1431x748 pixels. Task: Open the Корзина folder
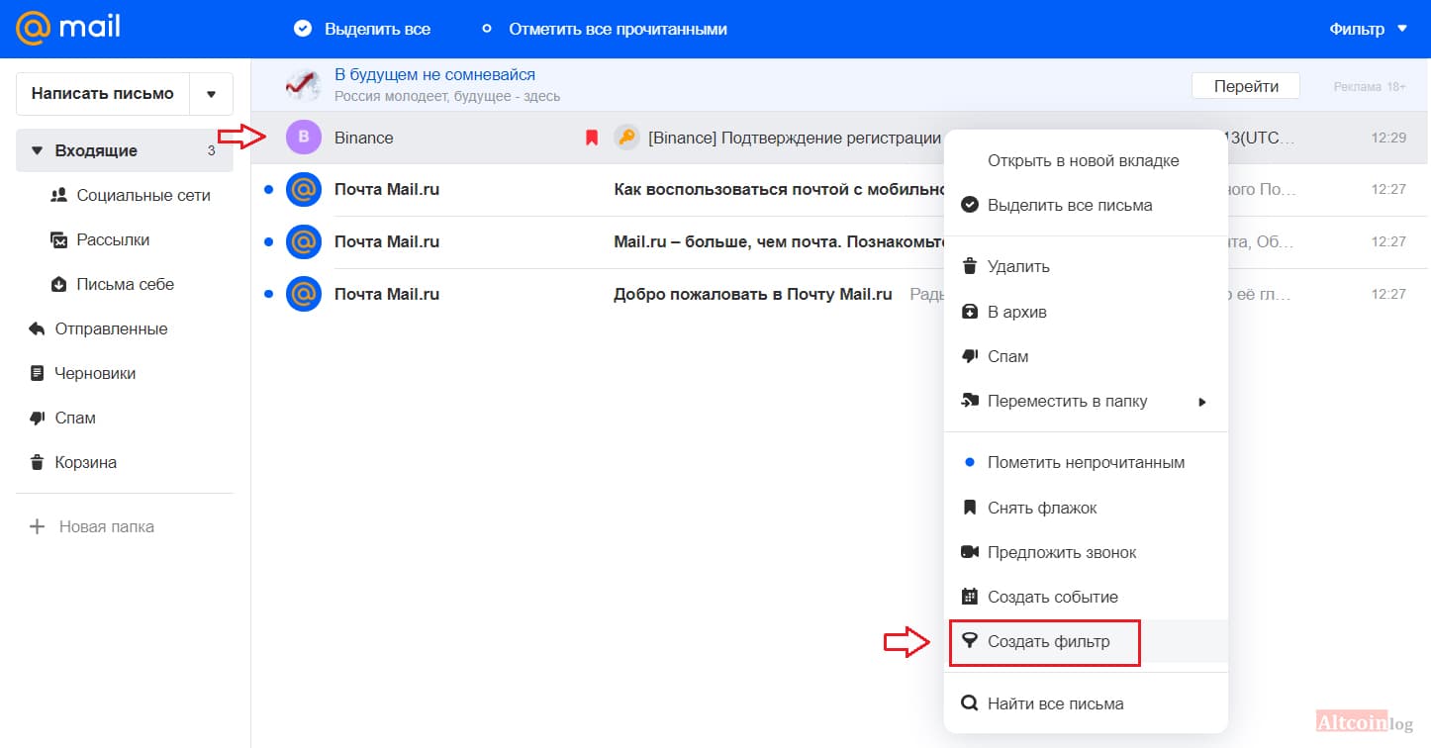(125, 463)
